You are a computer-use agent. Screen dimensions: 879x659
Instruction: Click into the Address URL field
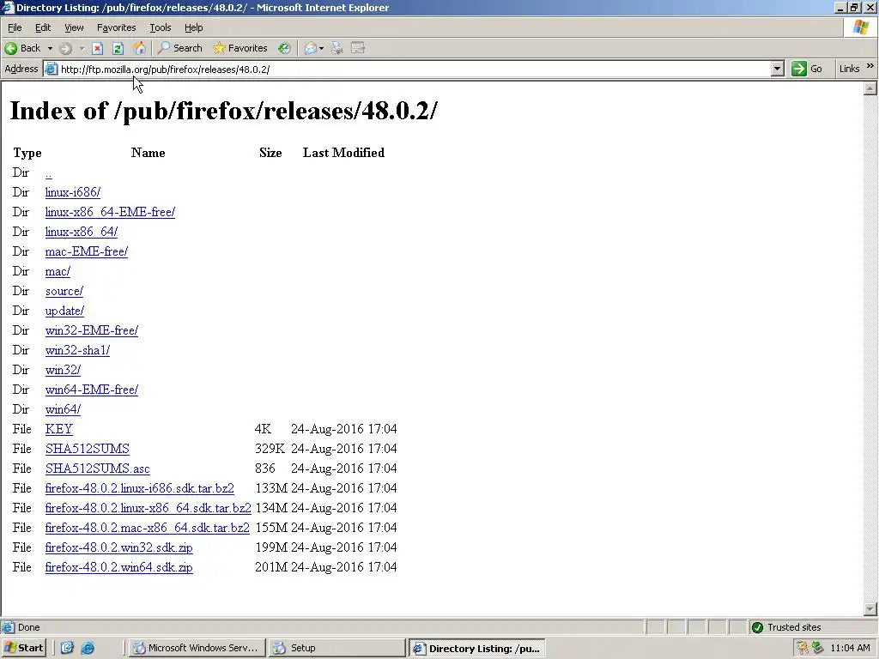pyautogui.click(x=412, y=69)
